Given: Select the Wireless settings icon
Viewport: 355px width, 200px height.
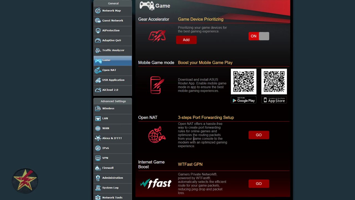Looking at the screenshot, I should pos(98,109).
